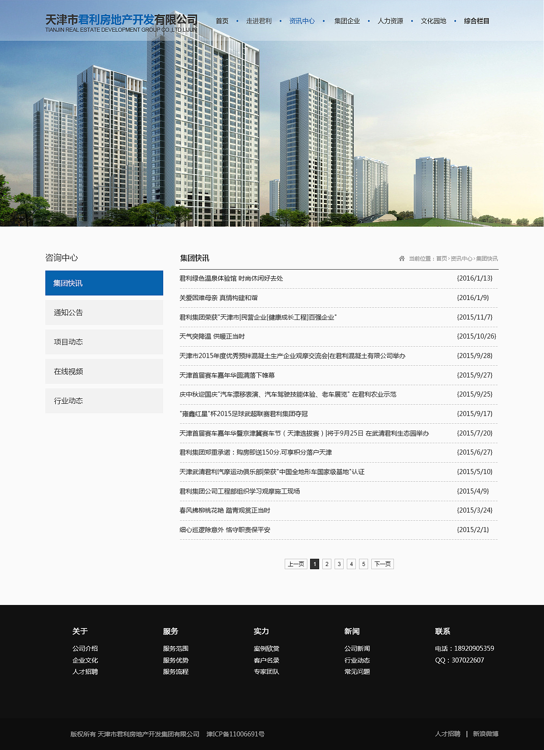Go to page 2 in pagination

(x=327, y=564)
